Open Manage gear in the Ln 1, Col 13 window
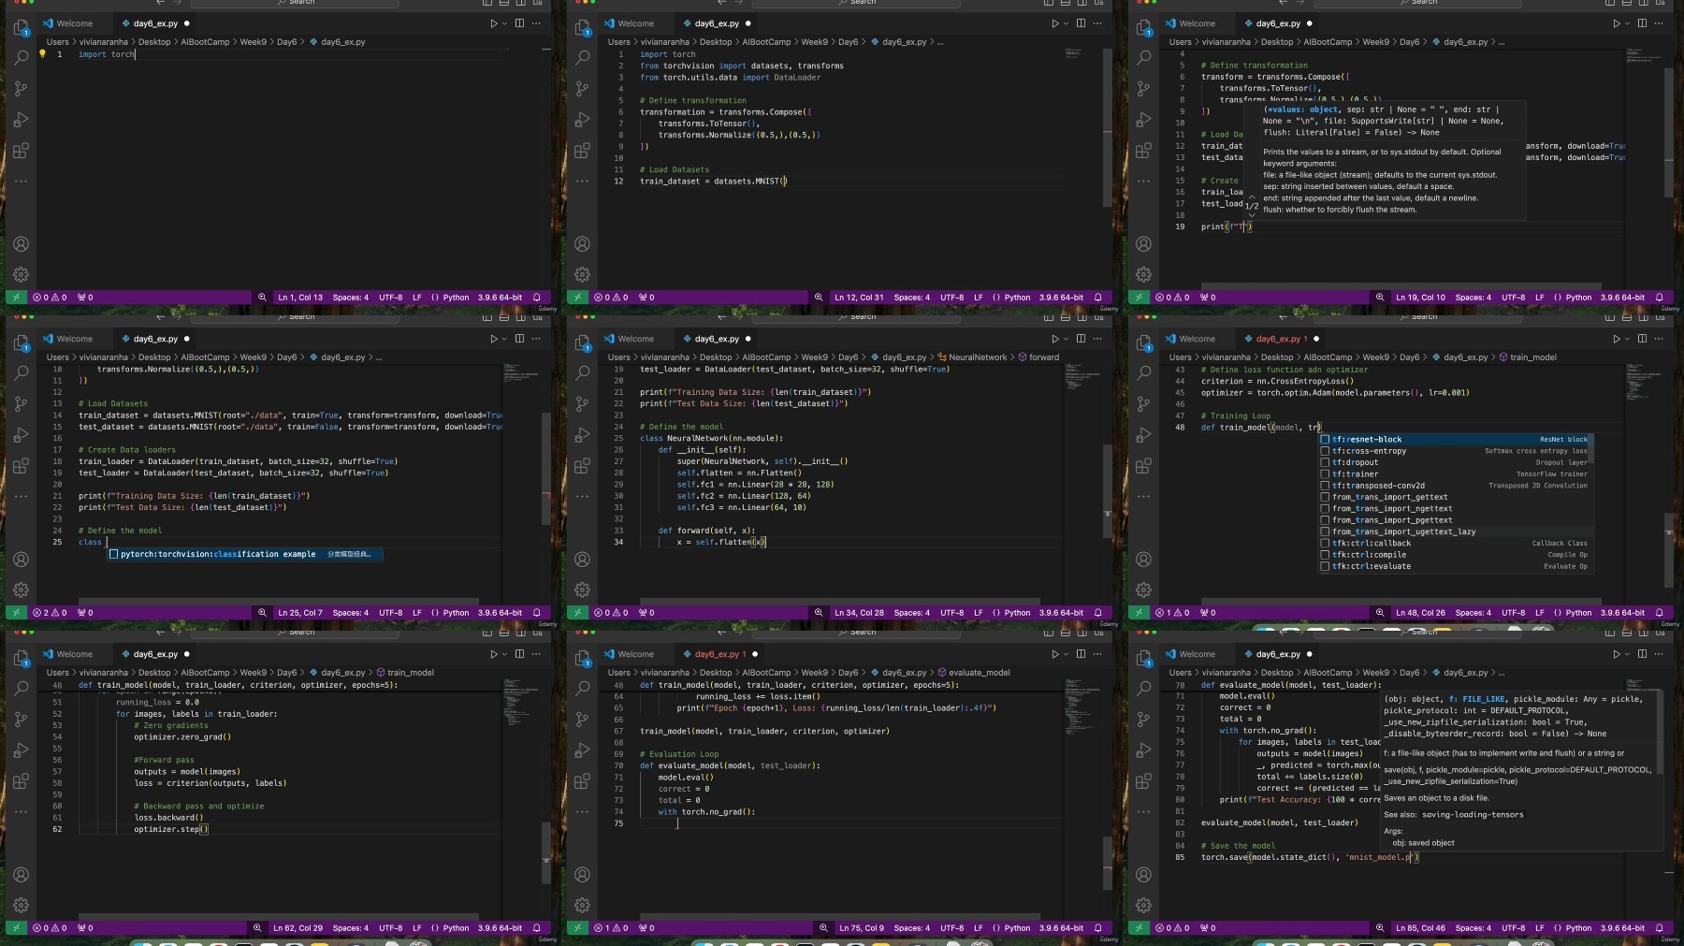Image resolution: width=1684 pixels, height=946 pixels. pyautogui.click(x=21, y=275)
